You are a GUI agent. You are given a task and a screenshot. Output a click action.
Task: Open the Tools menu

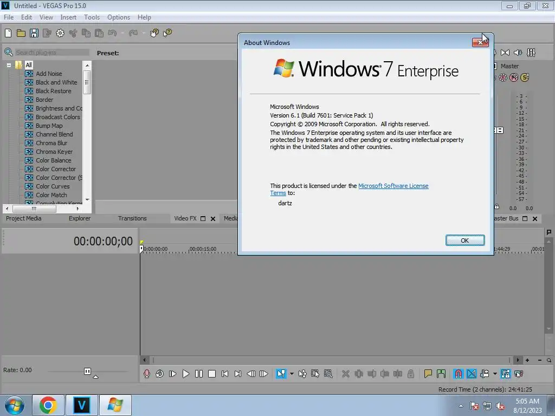pyautogui.click(x=92, y=17)
